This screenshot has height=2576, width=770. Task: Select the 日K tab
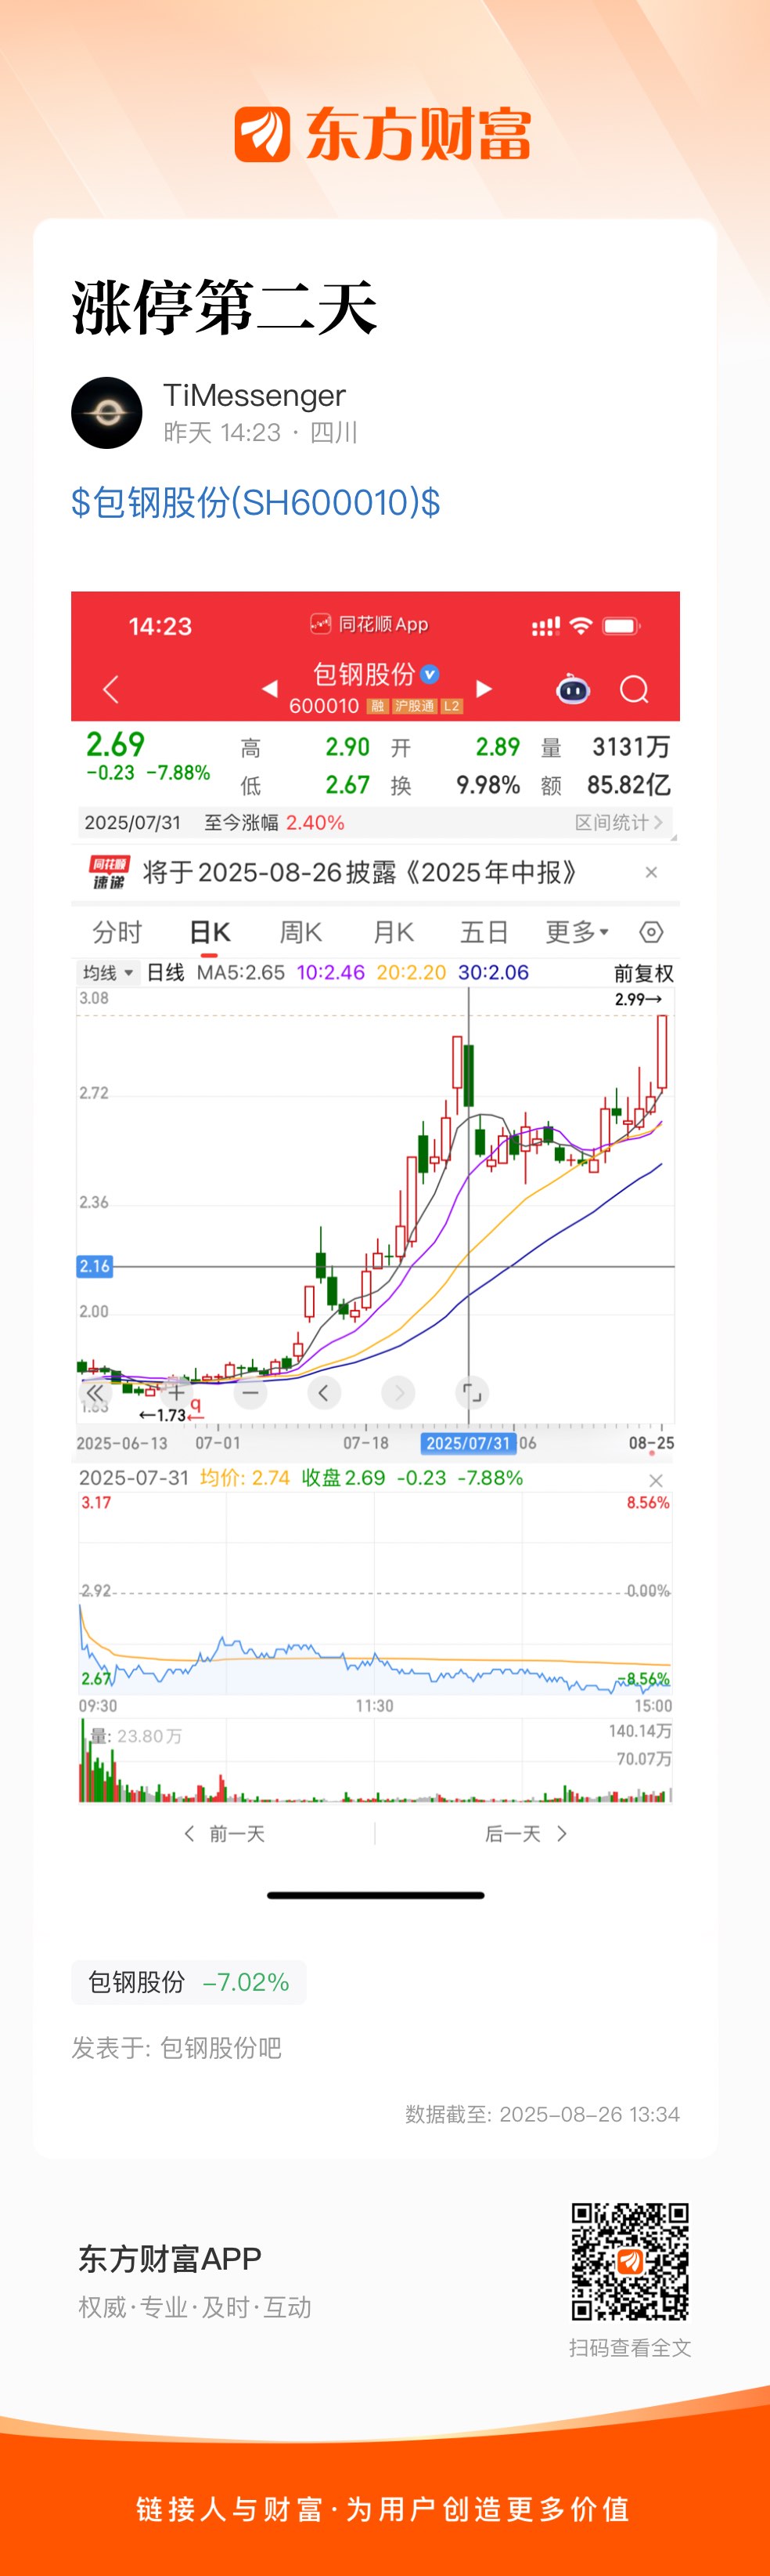(x=210, y=932)
